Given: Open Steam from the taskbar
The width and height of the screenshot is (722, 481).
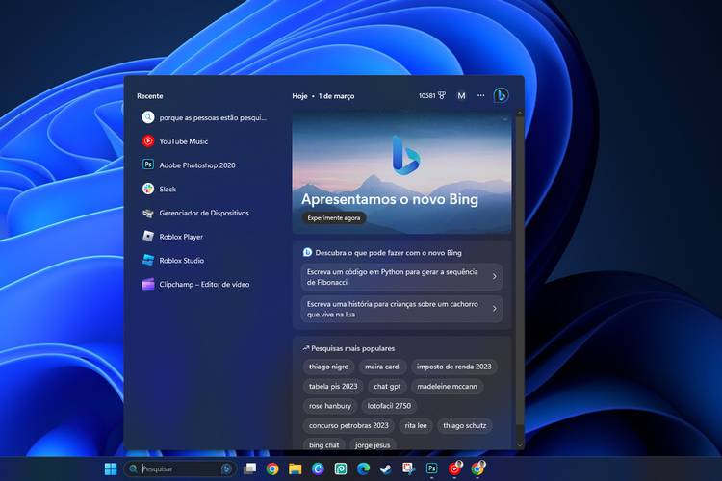Looking at the screenshot, I should 386,468.
